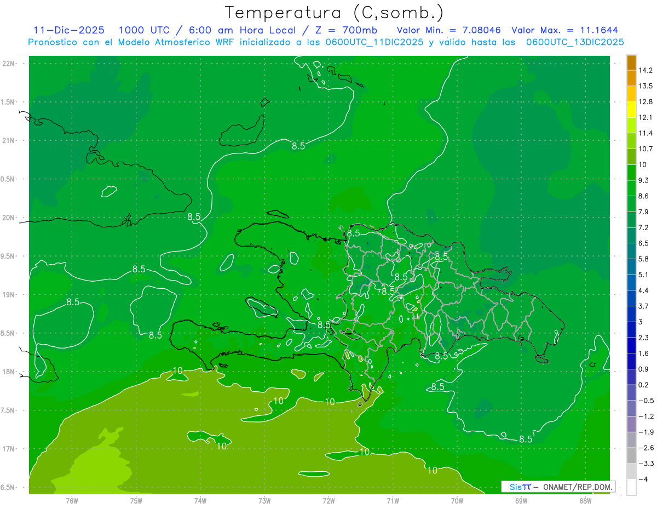Click the legend value '11.4'
The height and width of the screenshot is (508, 657).
(646, 133)
